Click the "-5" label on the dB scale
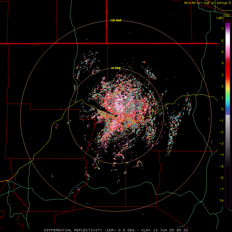 tap(221, 166)
